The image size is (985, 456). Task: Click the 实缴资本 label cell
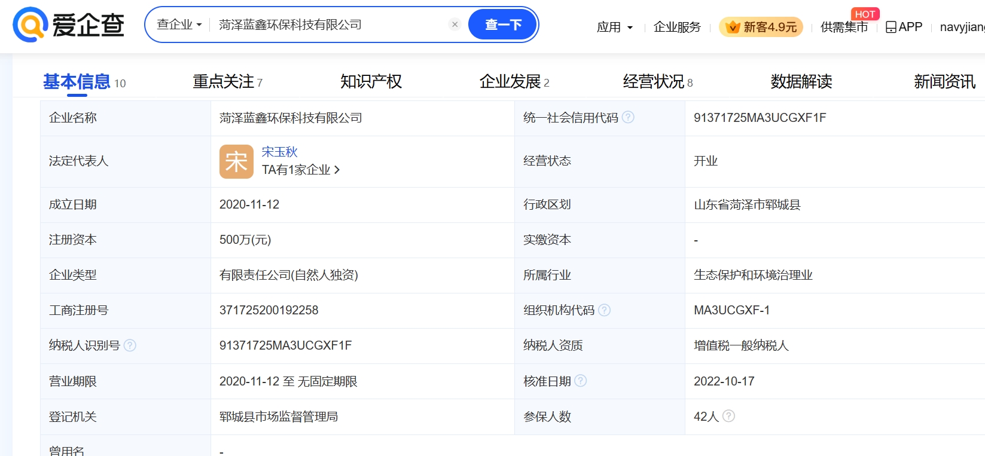(x=600, y=240)
